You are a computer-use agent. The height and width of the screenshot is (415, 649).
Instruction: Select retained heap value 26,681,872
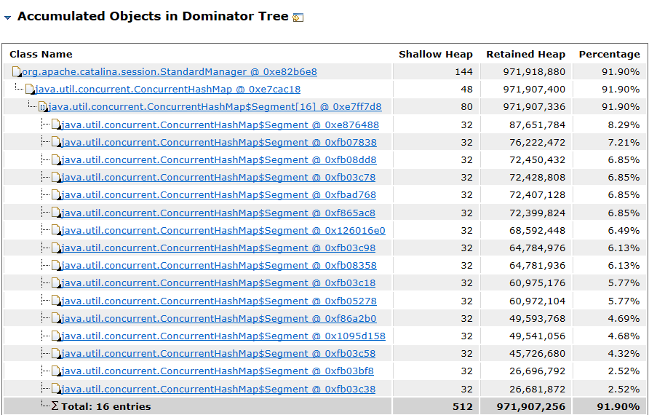coord(537,390)
